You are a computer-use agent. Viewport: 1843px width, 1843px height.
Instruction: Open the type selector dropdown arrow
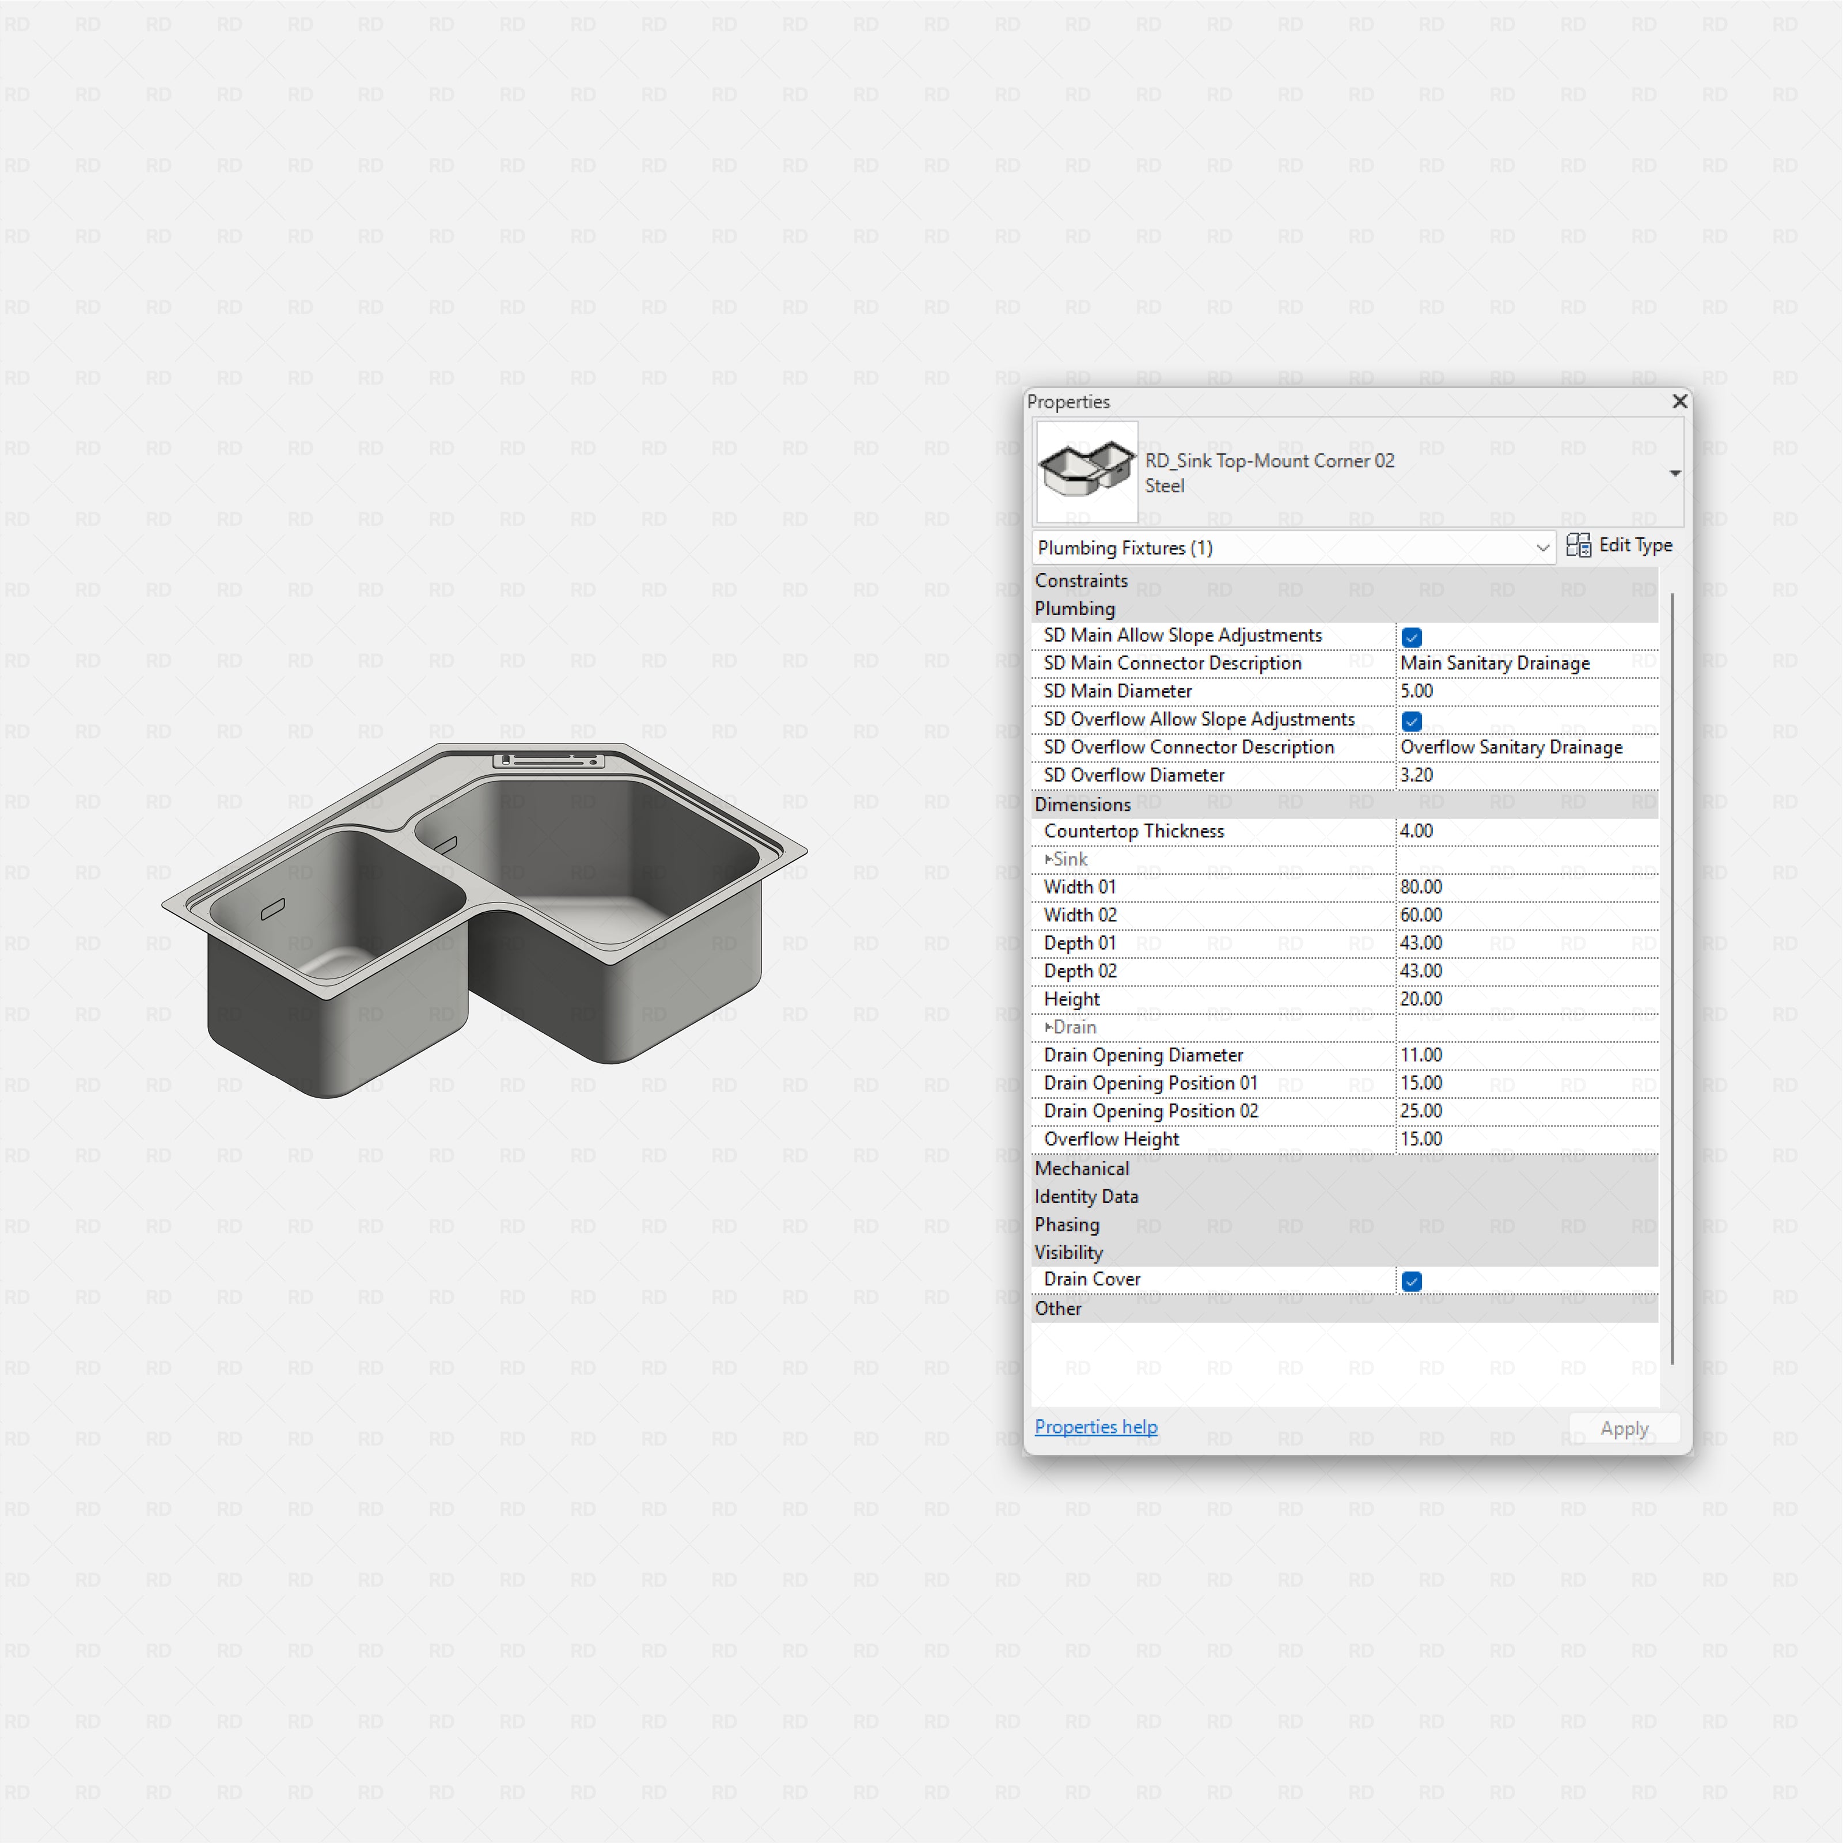point(1675,472)
